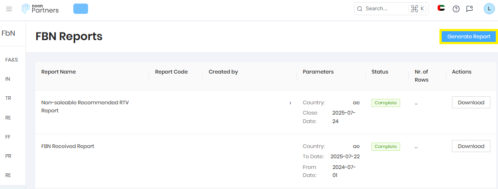Download the FBN Received Report

[471, 146]
